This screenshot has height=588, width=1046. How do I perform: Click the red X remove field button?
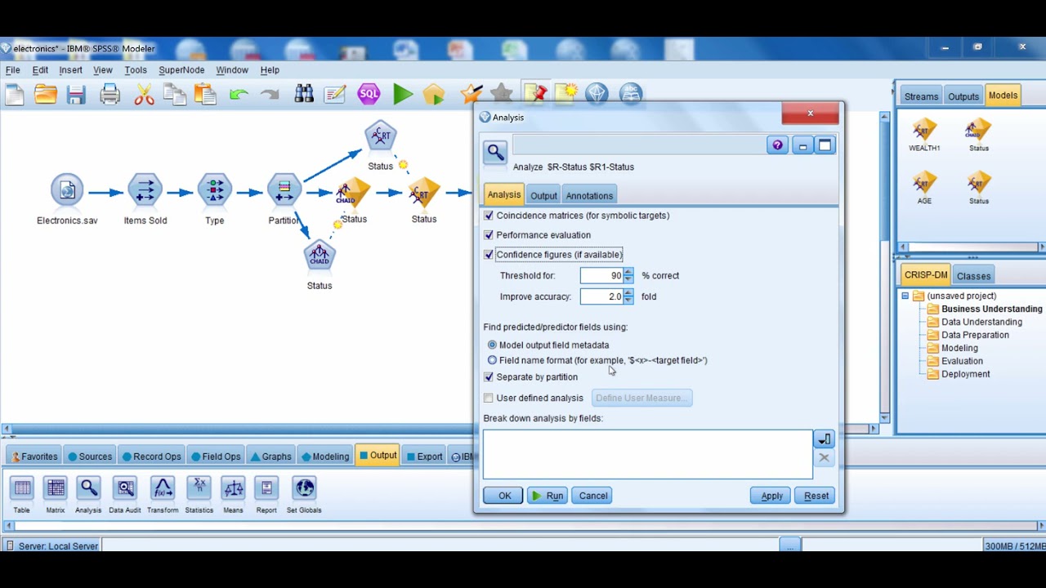824,458
